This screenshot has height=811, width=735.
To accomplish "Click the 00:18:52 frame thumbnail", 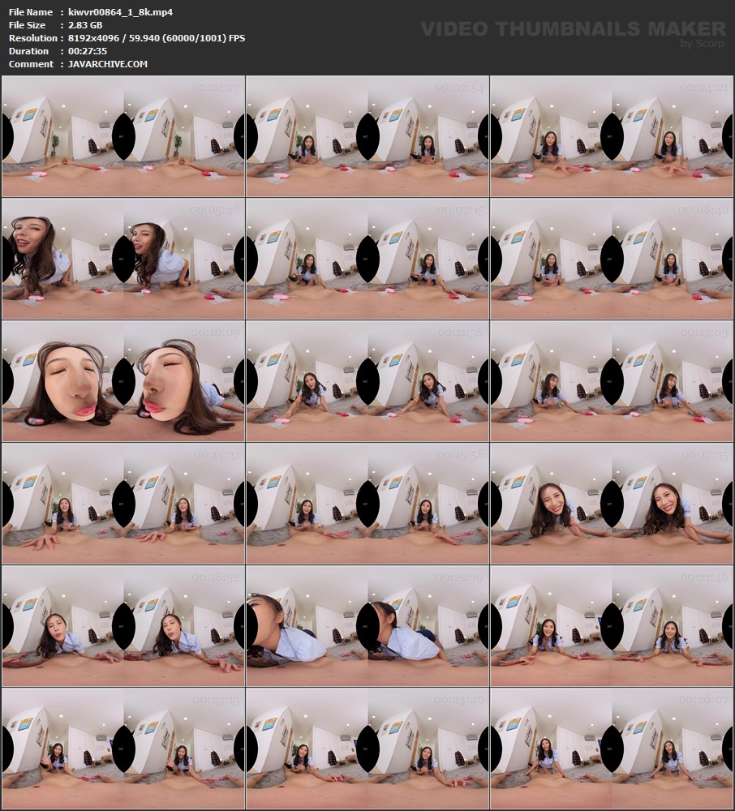I will [123, 626].
